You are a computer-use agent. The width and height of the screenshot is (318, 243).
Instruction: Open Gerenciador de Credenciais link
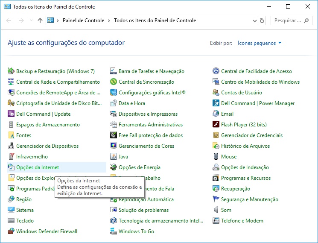252,135
